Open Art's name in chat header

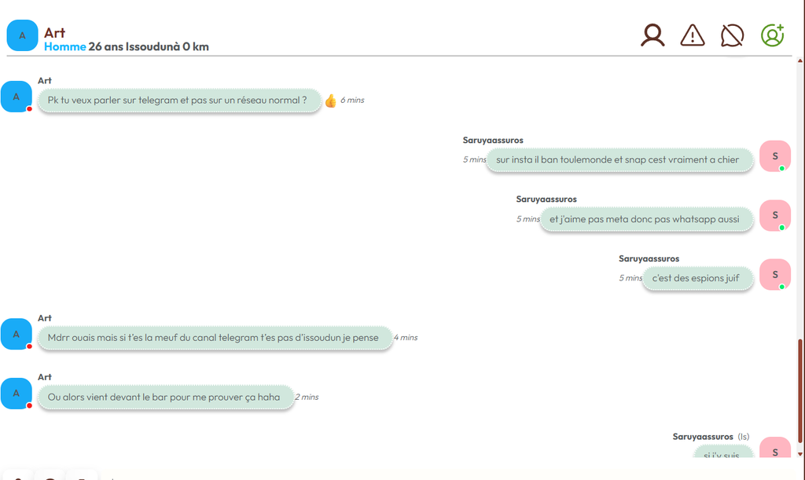[54, 33]
